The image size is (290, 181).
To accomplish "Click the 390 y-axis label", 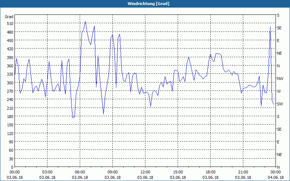I will tap(10, 58).
